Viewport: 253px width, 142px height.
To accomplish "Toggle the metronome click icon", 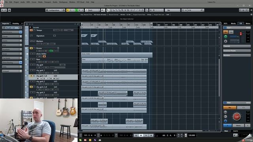I will [186, 135].
